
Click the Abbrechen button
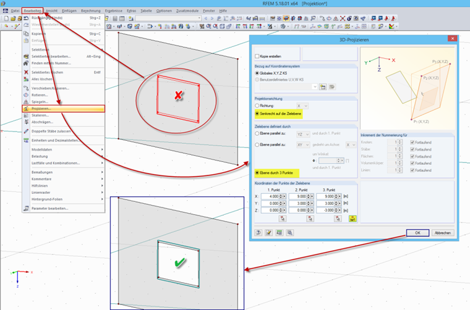pyautogui.click(x=443, y=233)
